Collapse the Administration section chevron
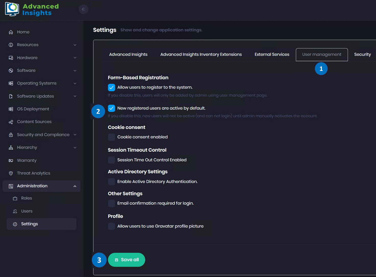This screenshot has width=376, height=277. [x=75, y=186]
